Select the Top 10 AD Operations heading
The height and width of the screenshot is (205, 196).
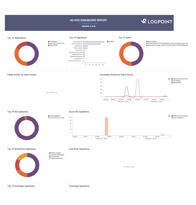pyautogui.click(x=18, y=112)
